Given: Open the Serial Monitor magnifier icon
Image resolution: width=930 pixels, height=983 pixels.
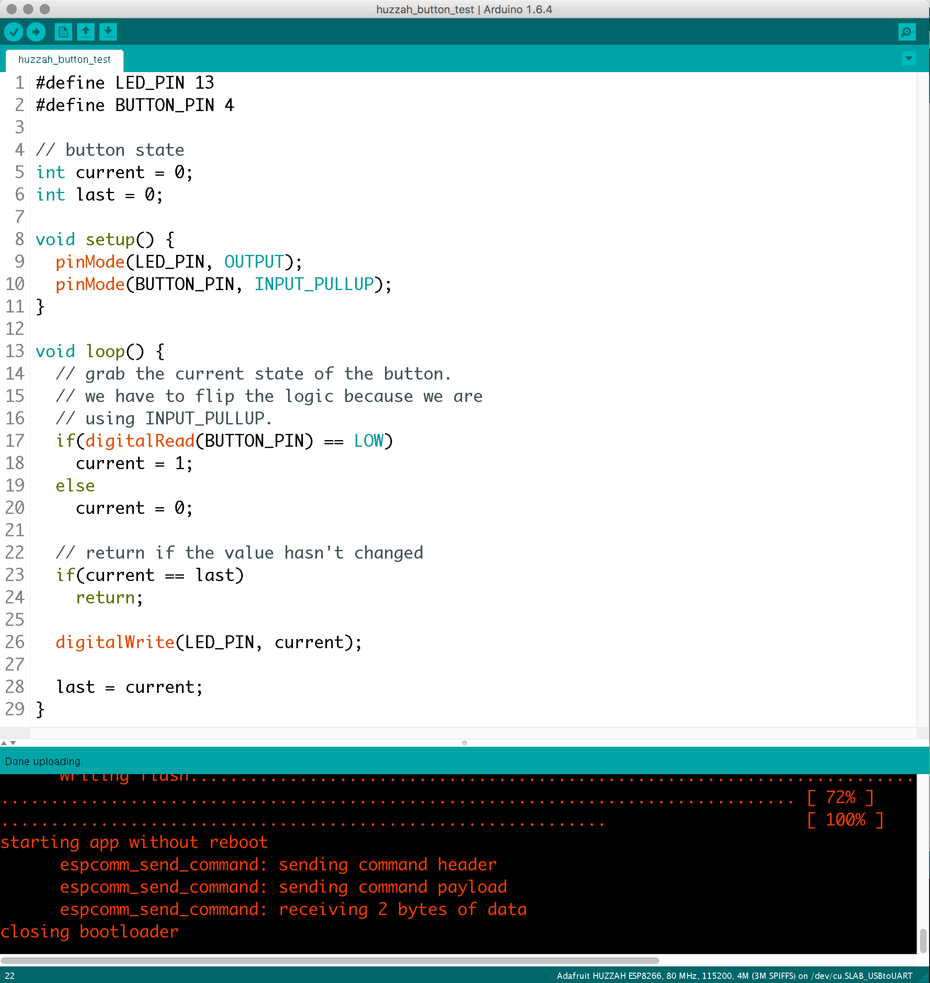Looking at the screenshot, I should click(907, 32).
